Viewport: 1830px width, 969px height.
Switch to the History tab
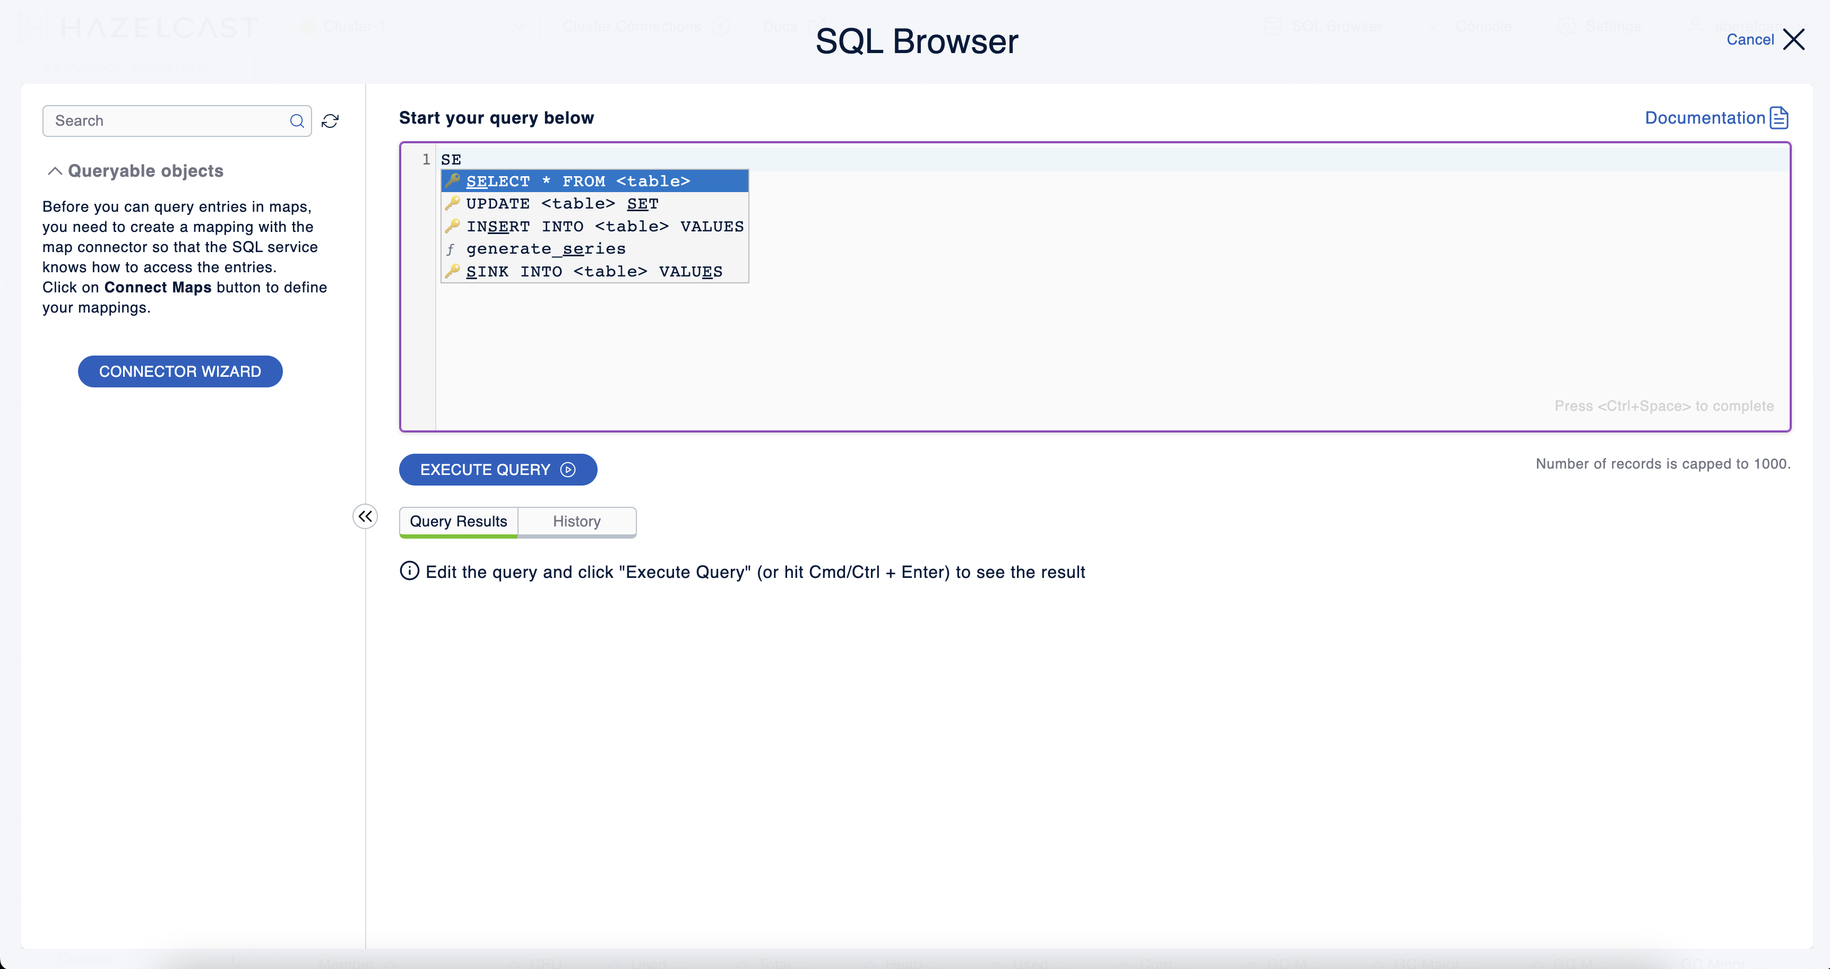pos(576,521)
